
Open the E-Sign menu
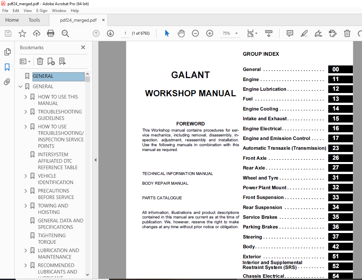[42, 11]
